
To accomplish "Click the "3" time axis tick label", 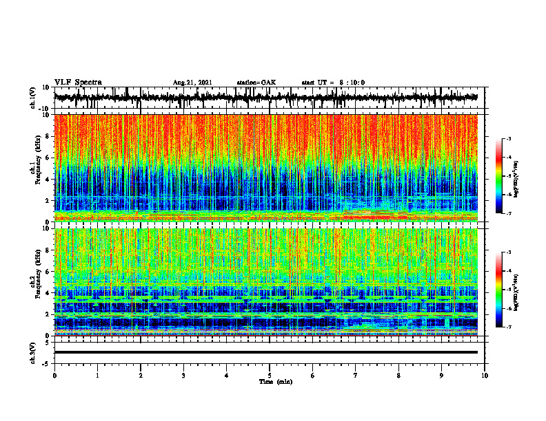I will pos(183,376).
